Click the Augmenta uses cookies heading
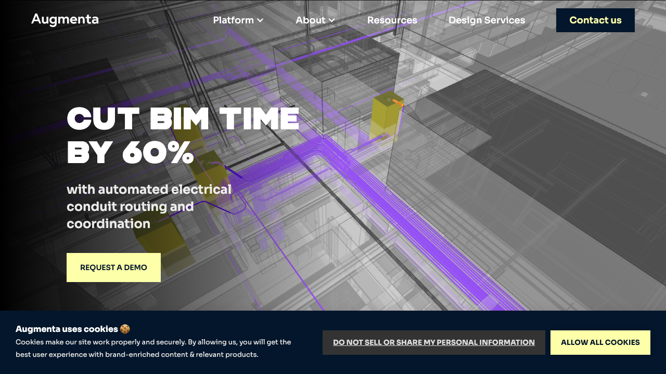Screen dimensions: 666x374 point(67,329)
